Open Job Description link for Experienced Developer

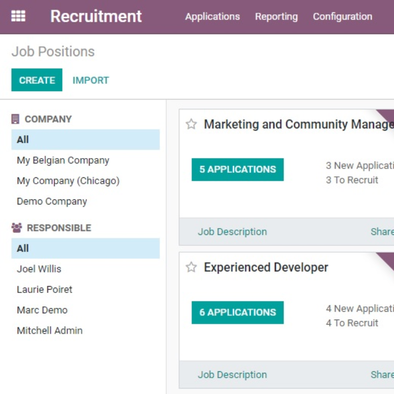[x=232, y=375]
